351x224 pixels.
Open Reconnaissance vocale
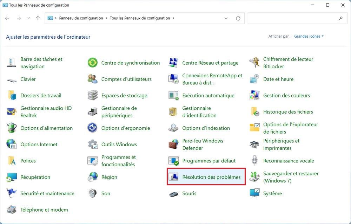289,160
